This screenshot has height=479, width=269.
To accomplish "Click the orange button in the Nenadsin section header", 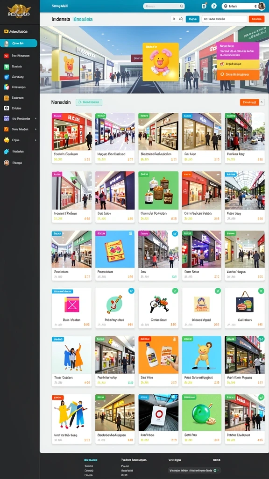I will click(249, 102).
